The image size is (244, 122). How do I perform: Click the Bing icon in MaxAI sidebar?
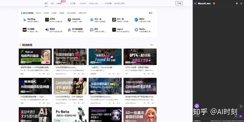pyautogui.click(x=241, y=106)
